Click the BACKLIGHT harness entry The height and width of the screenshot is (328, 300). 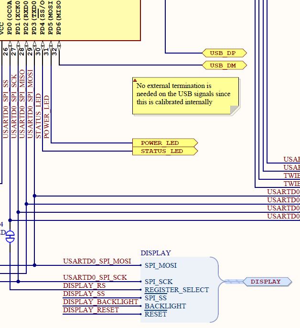click(165, 306)
